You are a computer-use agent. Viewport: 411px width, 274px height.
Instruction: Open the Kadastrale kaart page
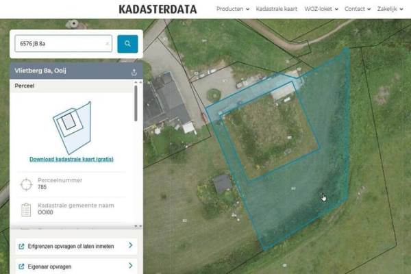(x=275, y=10)
